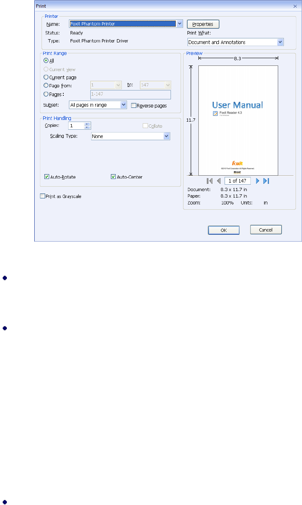Choose the Pages radio option
Viewport: 302px width, 505px height.
[x=46, y=94]
